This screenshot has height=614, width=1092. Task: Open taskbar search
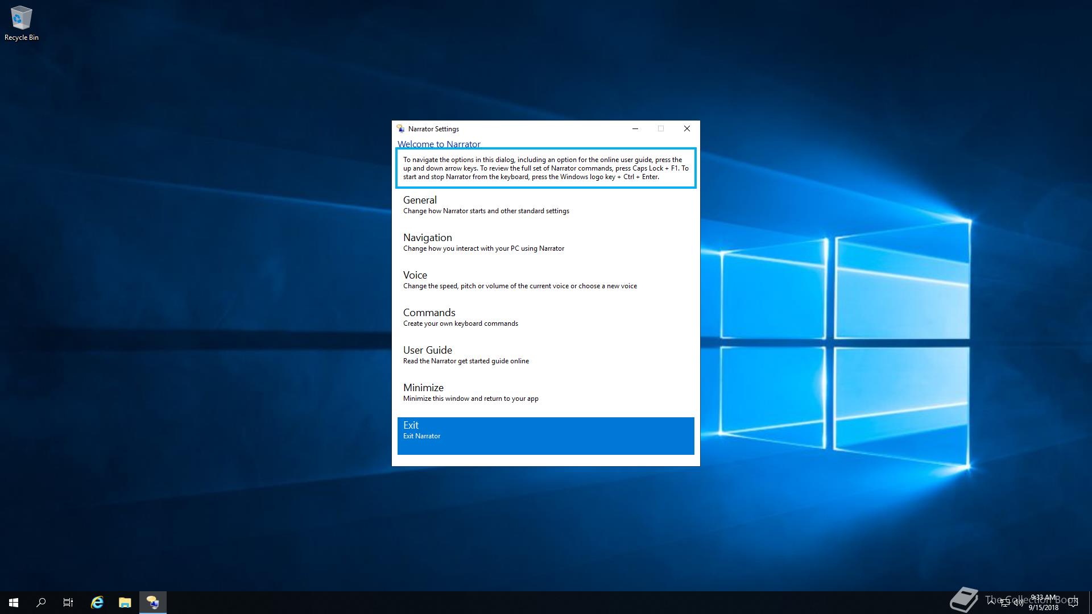point(41,603)
